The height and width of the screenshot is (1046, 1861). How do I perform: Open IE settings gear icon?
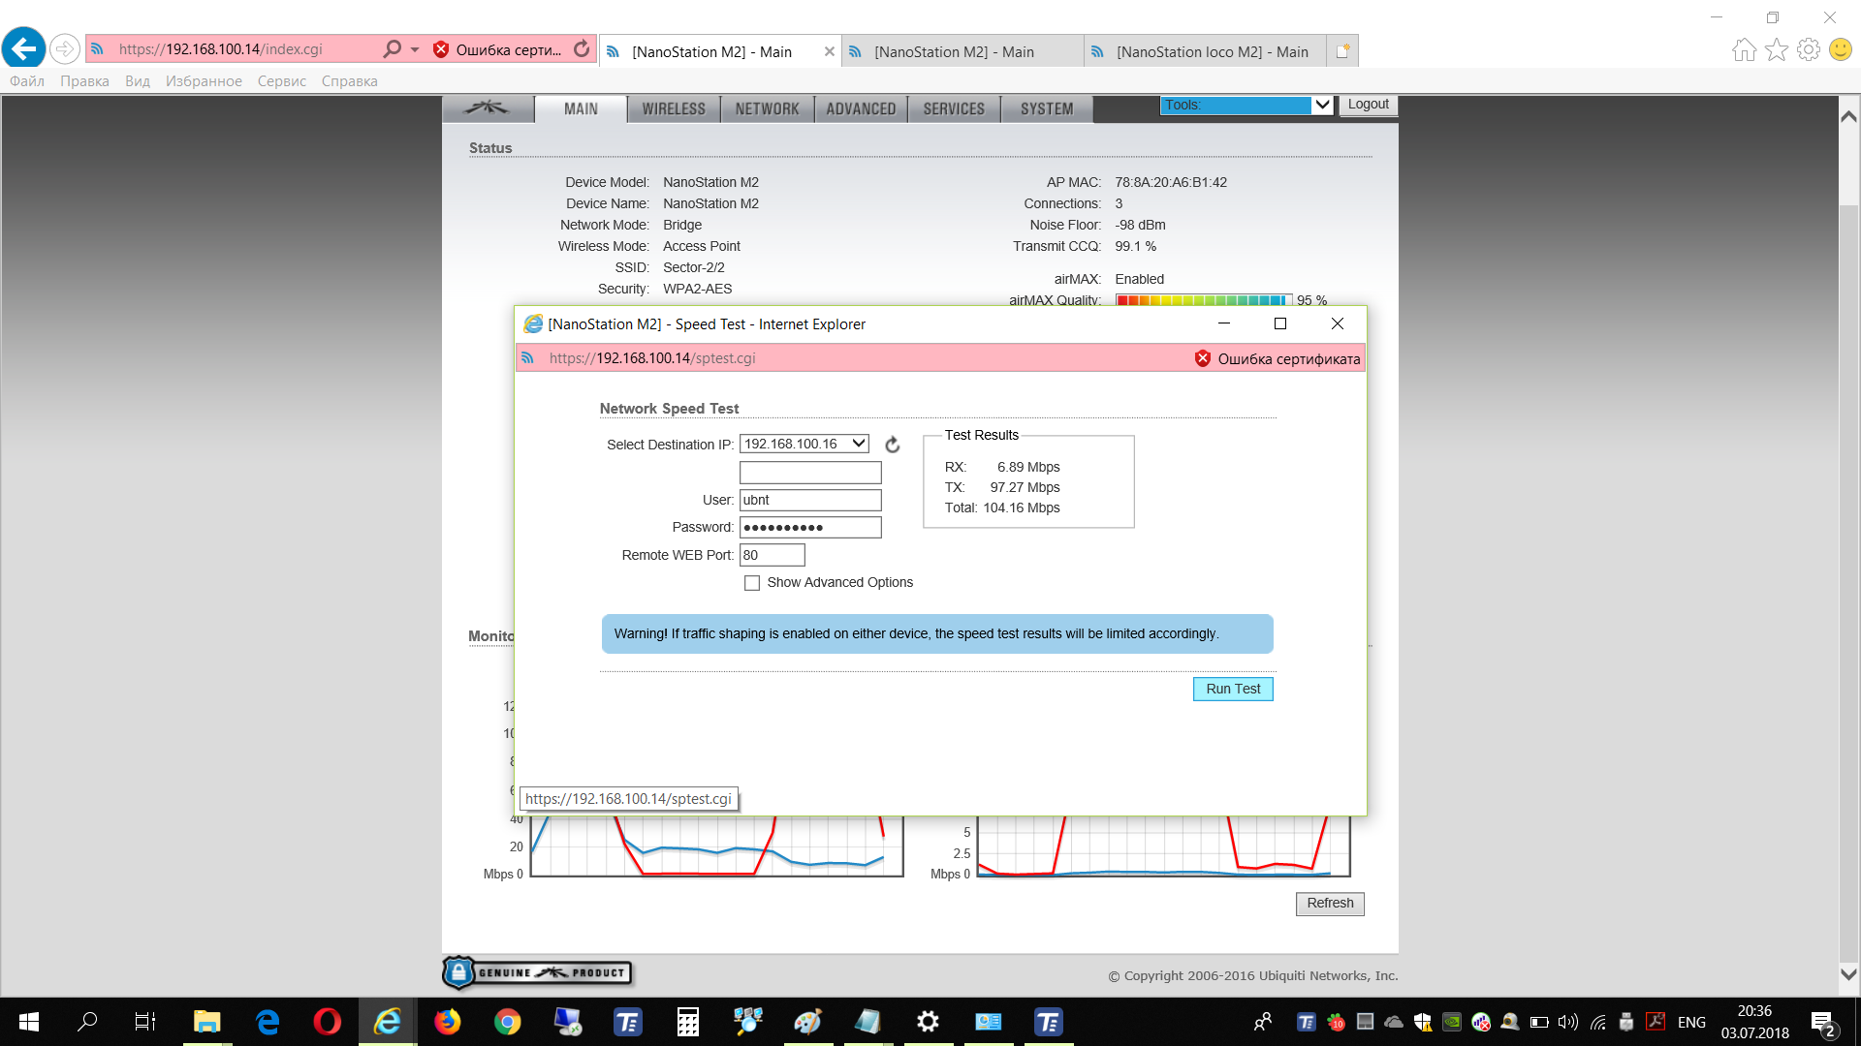pyautogui.click(x=1808, y=49)
